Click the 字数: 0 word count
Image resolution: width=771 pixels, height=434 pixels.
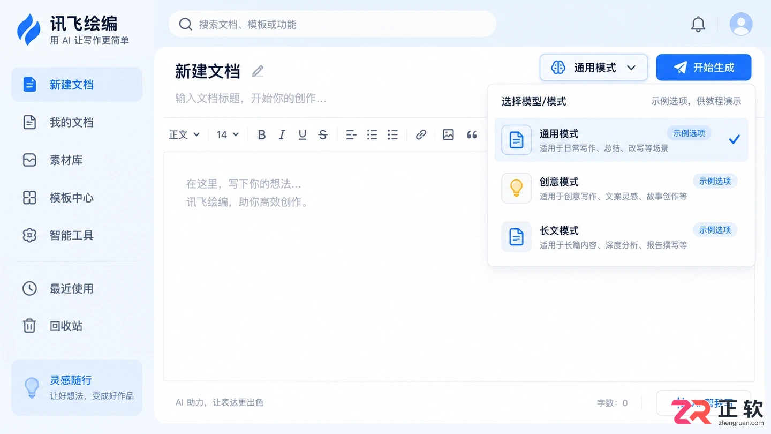click(613, 403)
